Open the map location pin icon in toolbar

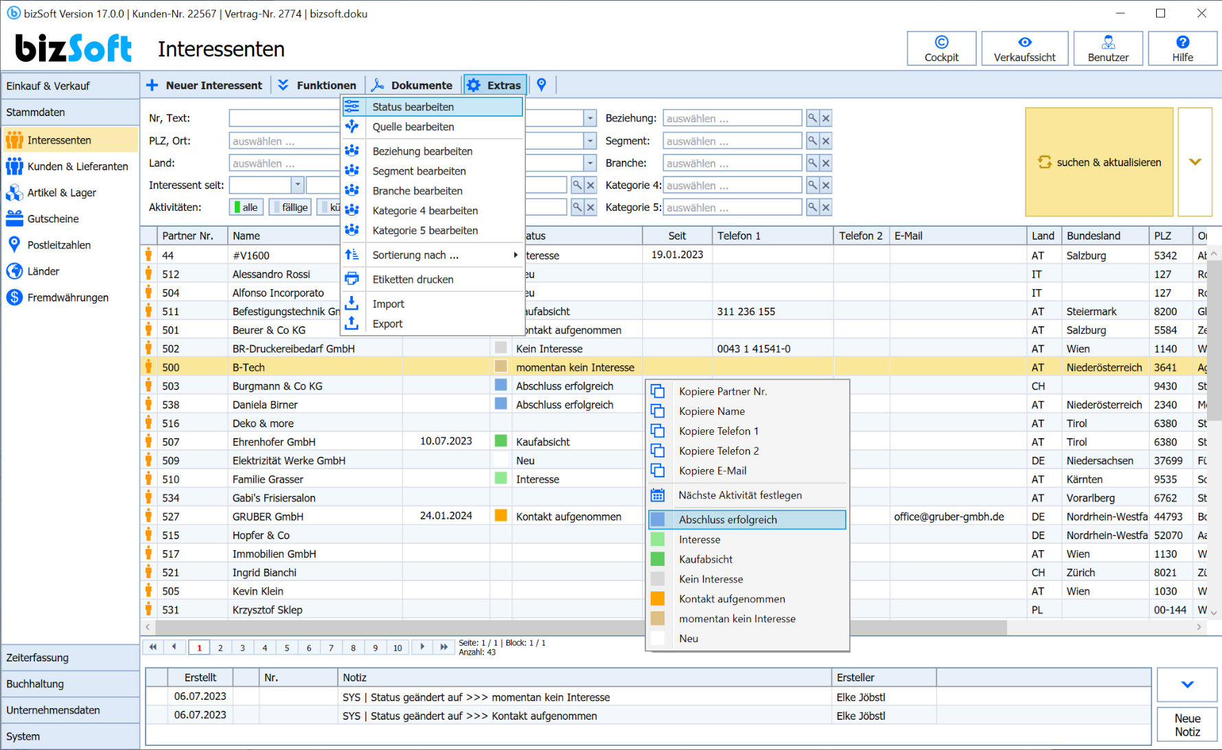pyautogui.click(x=542, y=84)
